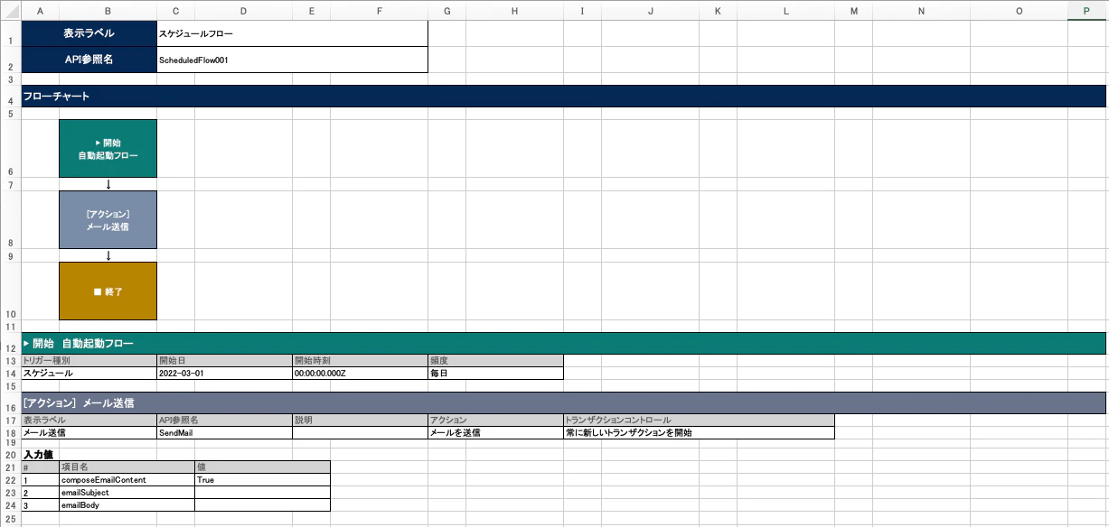Image resolution: width=1109 pixels, height=527 pixels.
Task: Click the arrow connector below the start shape
Action: click(x=108, y=182)
